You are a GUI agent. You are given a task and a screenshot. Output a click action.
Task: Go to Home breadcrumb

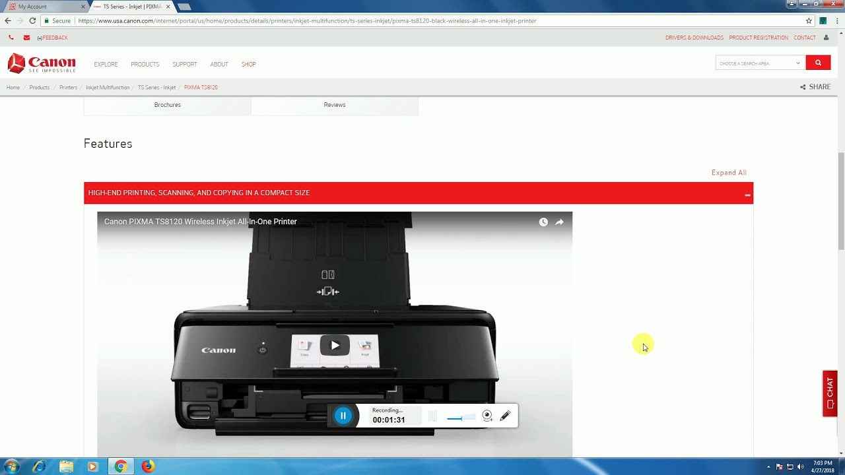[13, 87]
